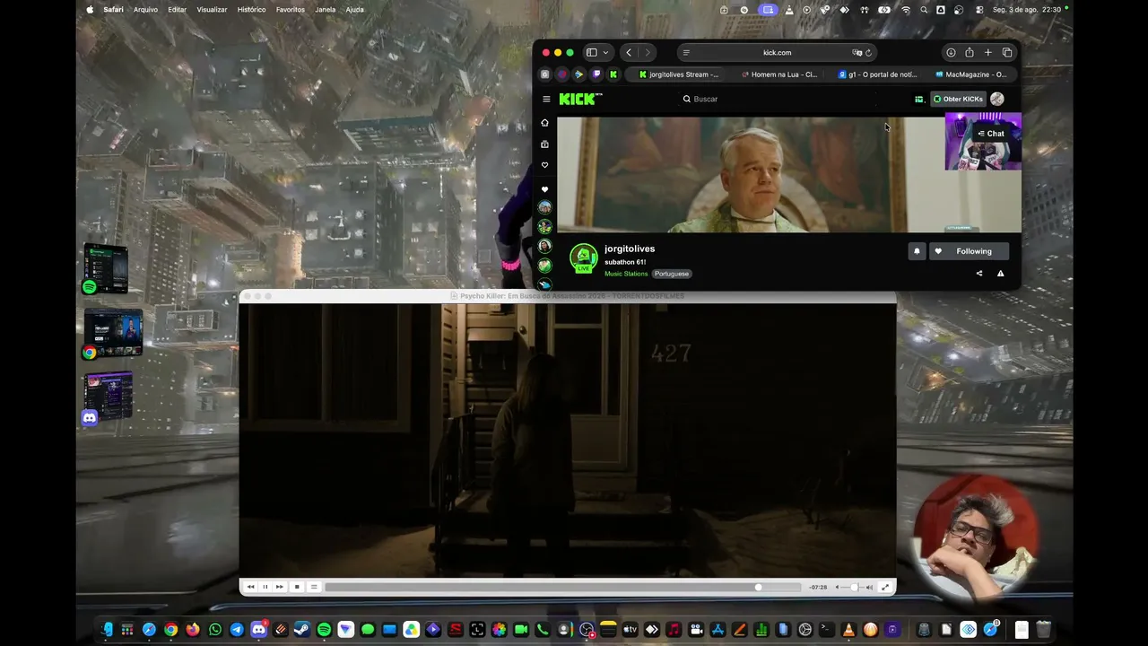Open the pinned Kick tab
The width and height of the screenshot is (1148, 646).
pos(613,74)
